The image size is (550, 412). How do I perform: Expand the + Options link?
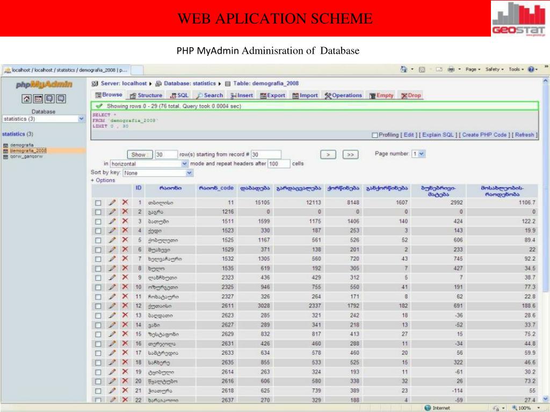[x=103, y=180]
